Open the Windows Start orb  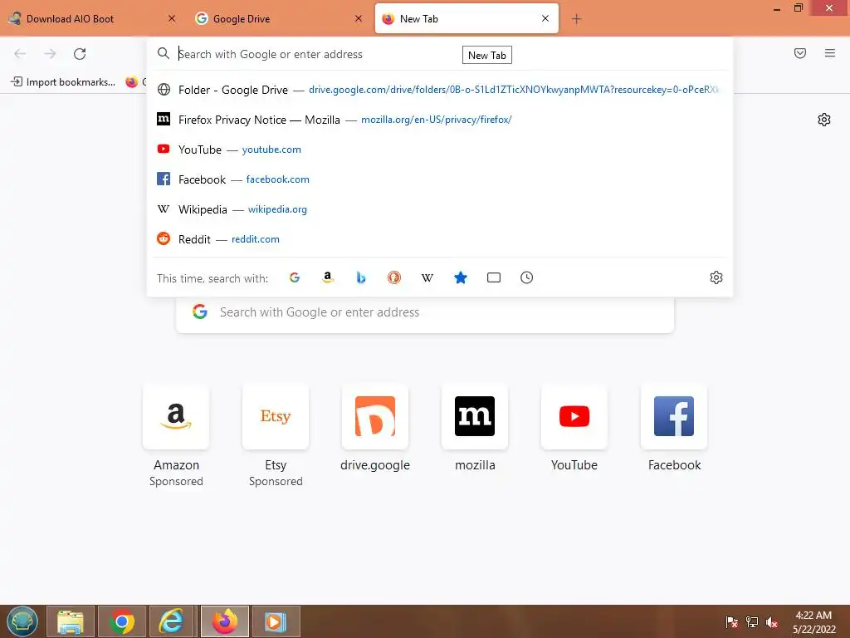tap(22, 621)
